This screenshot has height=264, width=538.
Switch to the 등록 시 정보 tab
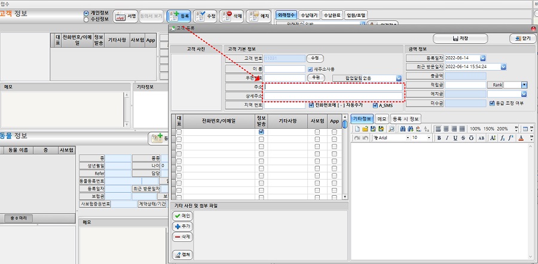point(406,119)
